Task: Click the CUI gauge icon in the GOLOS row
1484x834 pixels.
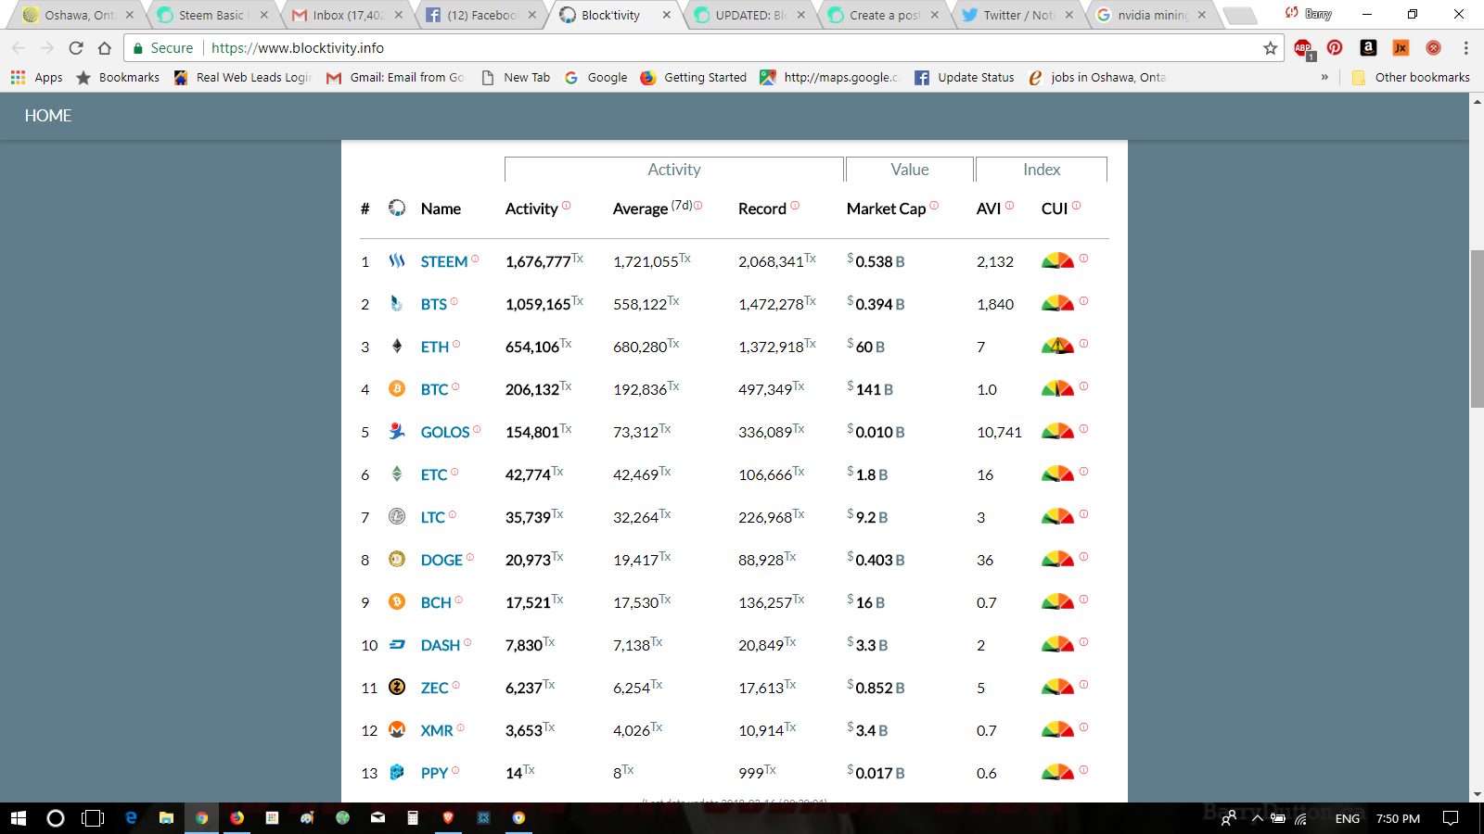Action: point(1057,431)
